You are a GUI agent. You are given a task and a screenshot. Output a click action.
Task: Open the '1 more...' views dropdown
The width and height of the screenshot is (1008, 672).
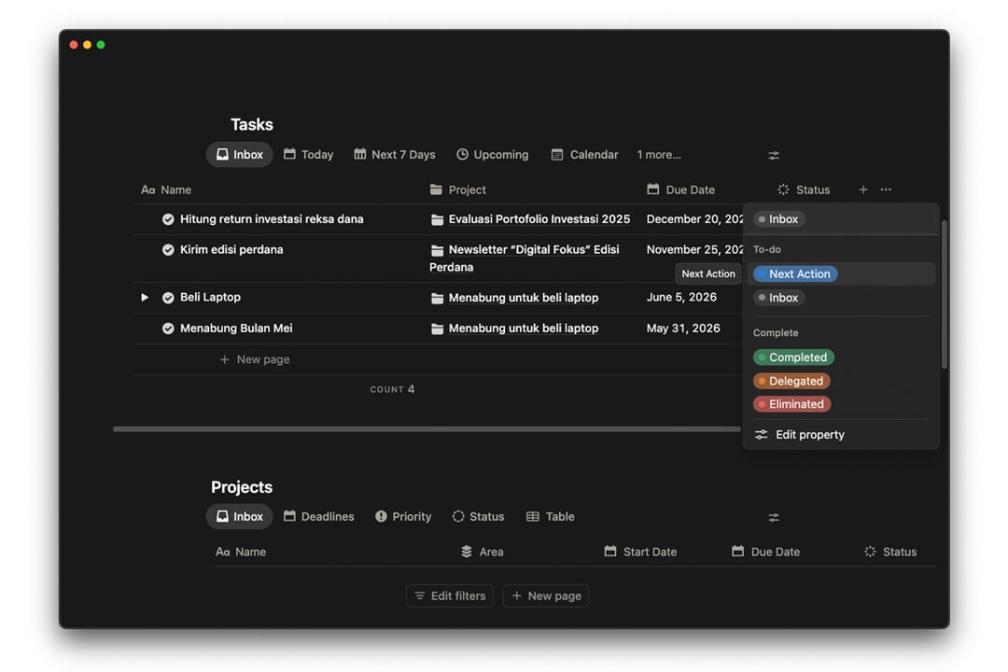tap(659, 155)
